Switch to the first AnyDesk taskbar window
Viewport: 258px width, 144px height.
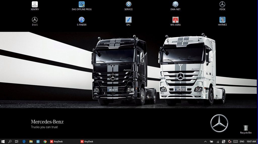click(x=56, y=141)
